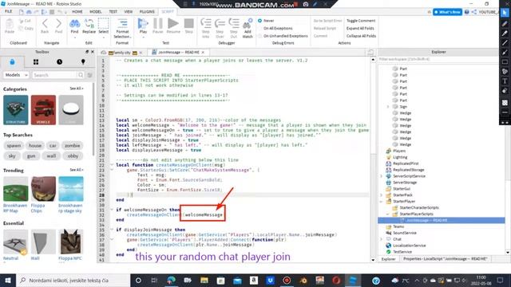Click the Select tool in Edit group

(x=103, y=26)
